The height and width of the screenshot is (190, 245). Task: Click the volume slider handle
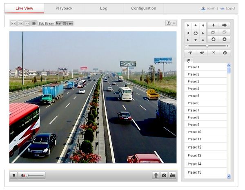pyautogui.click(x=27, y=175)
